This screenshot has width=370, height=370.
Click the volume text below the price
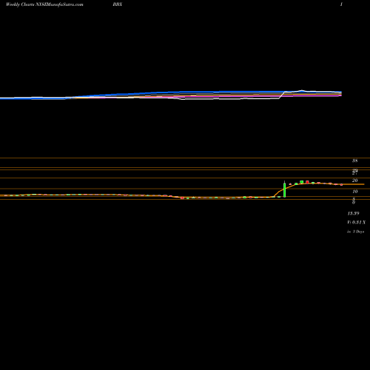tap(357, 223)
